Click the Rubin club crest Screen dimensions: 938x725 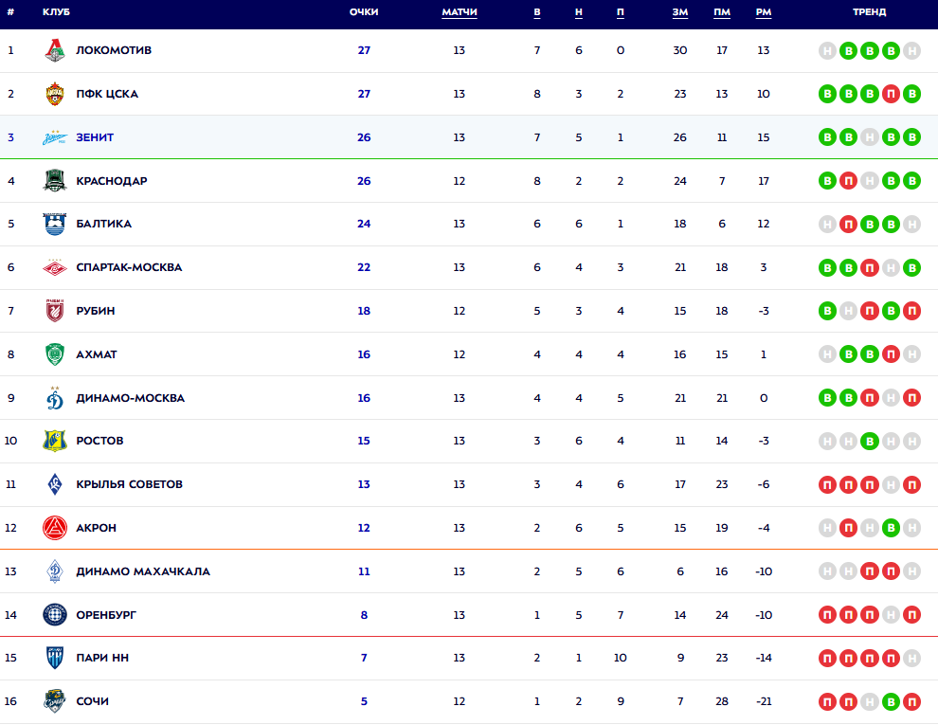[55, 311]
